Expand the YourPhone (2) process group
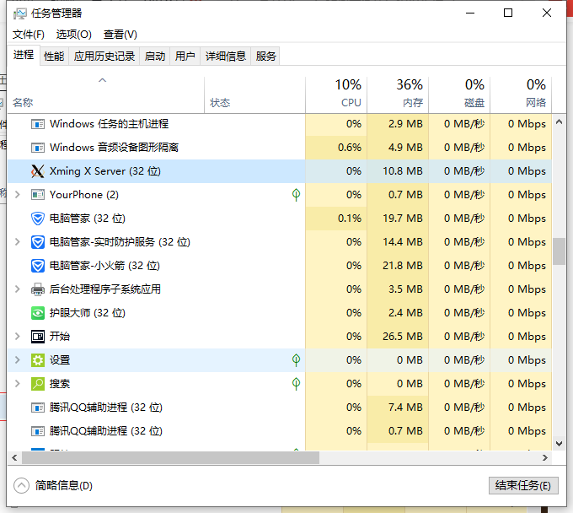 [x=17, y=195]
